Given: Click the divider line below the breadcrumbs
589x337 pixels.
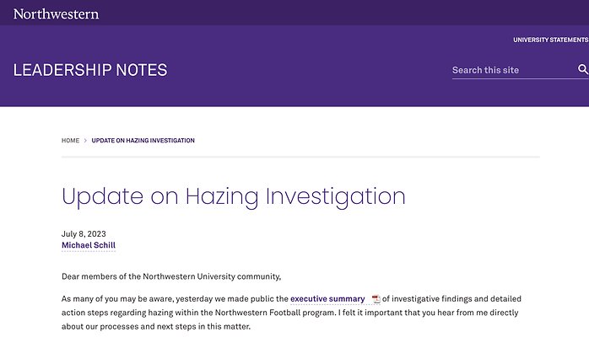Looking at the screenshot, I should coord(300,157).
